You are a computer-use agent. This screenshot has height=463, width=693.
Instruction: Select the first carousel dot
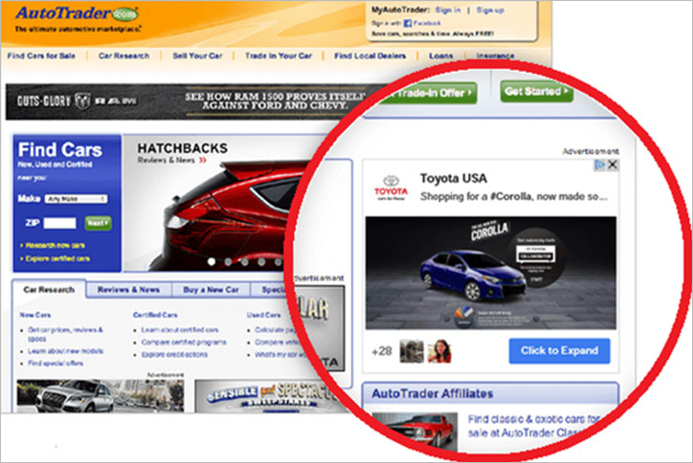coord(212,261)
